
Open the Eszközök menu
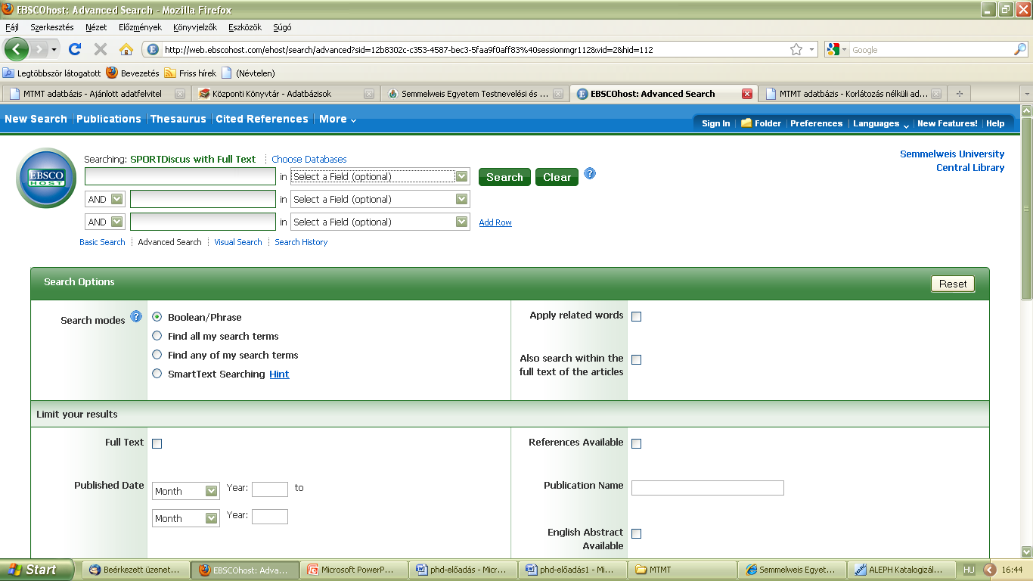tap(245, 27)
